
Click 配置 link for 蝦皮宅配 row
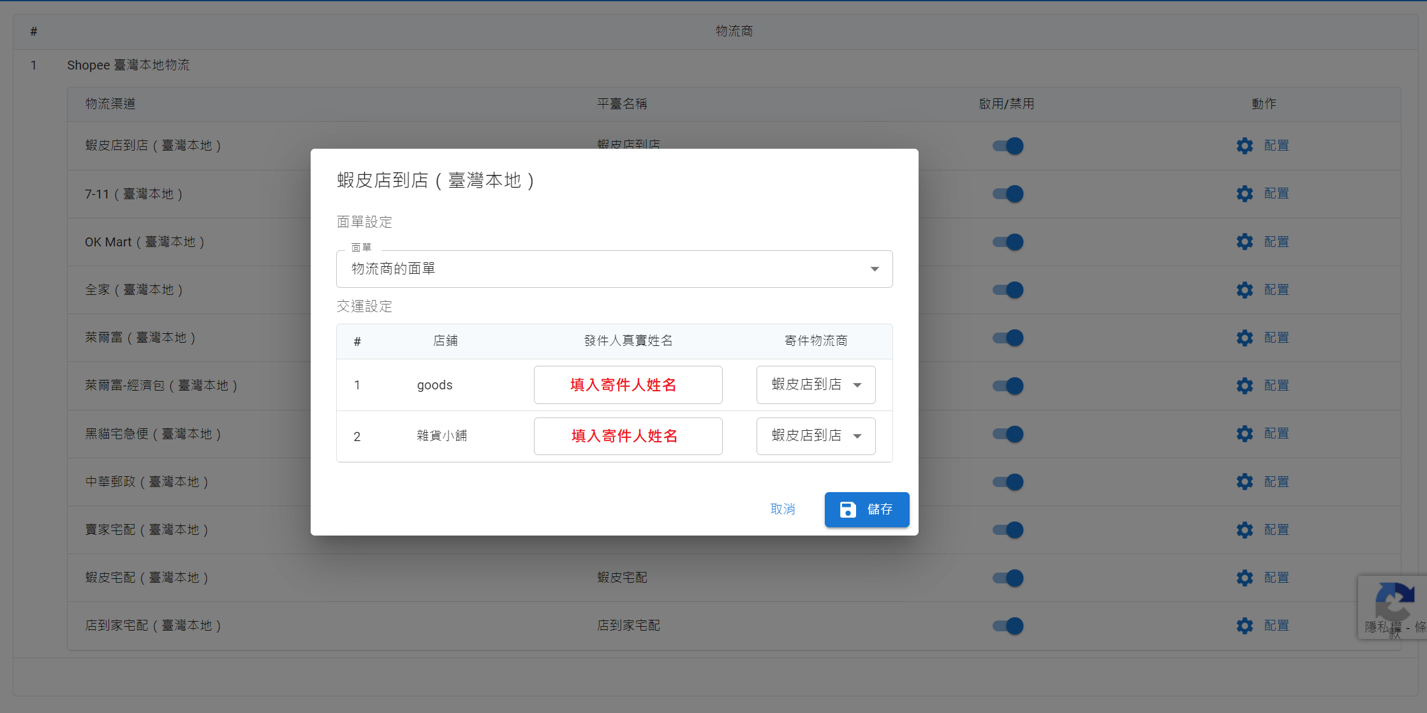click(x=1276, y=578)
